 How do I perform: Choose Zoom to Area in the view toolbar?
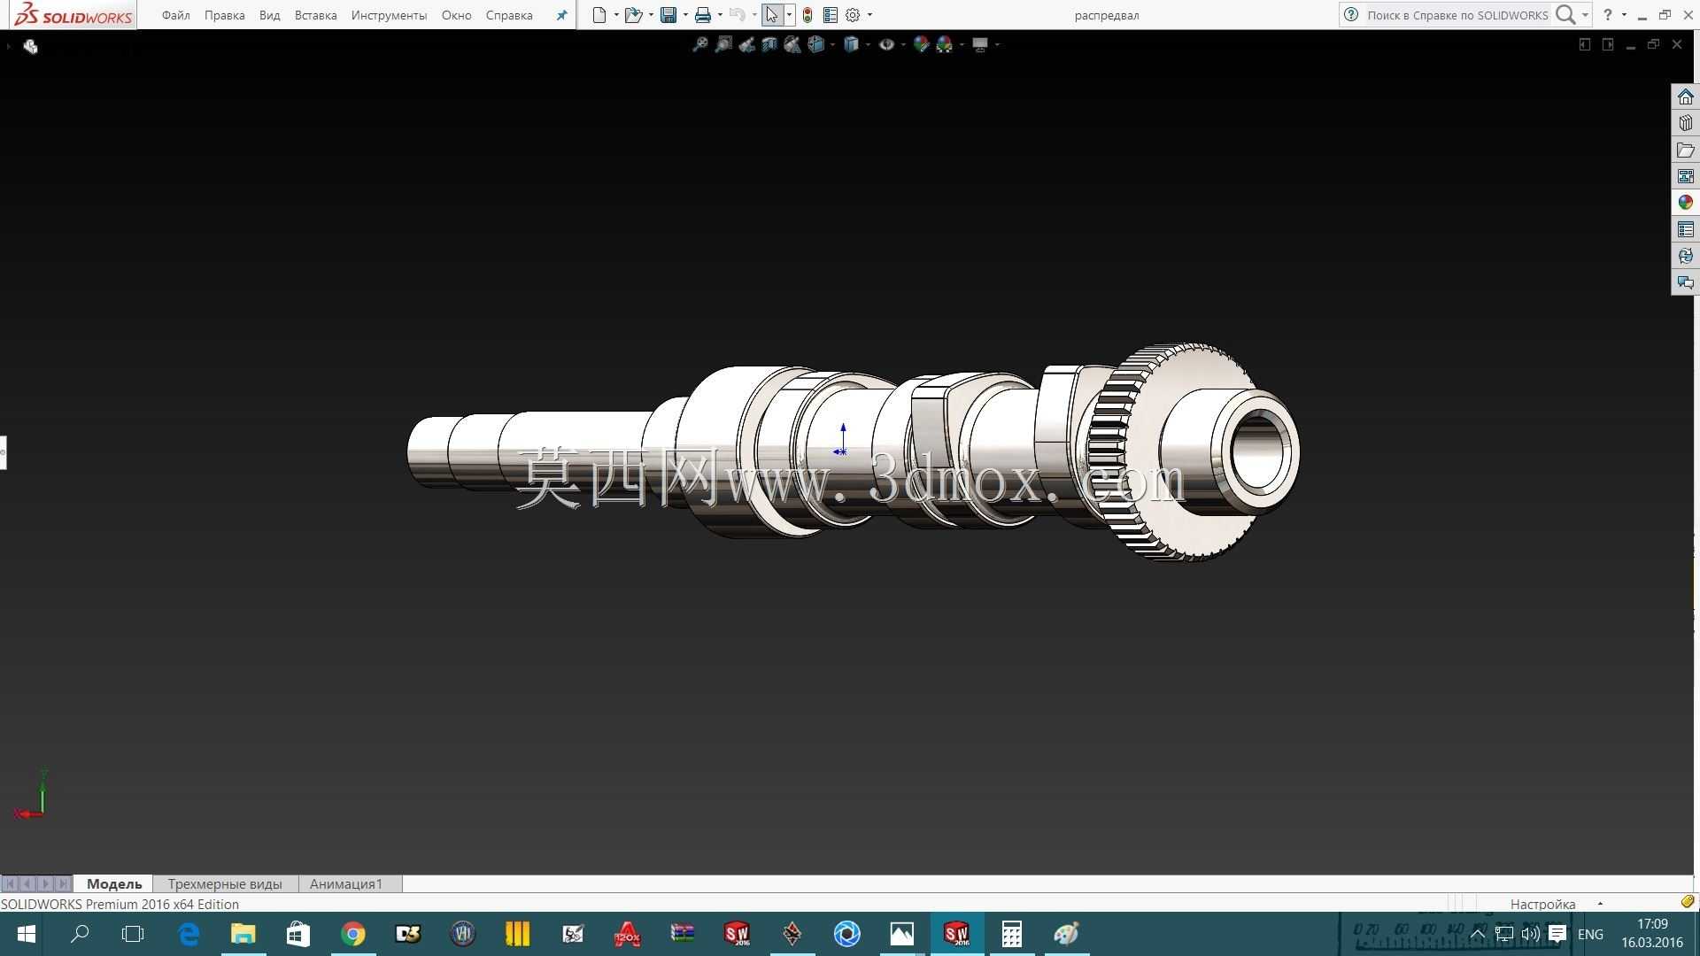click(x=723, y=44)
